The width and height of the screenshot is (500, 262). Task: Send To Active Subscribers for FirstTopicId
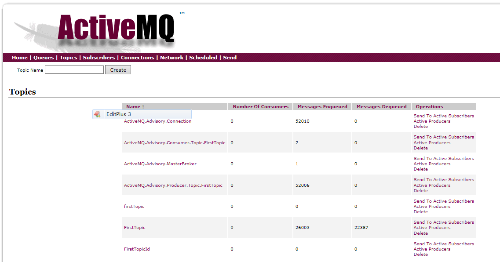click(x=444, y=244)
